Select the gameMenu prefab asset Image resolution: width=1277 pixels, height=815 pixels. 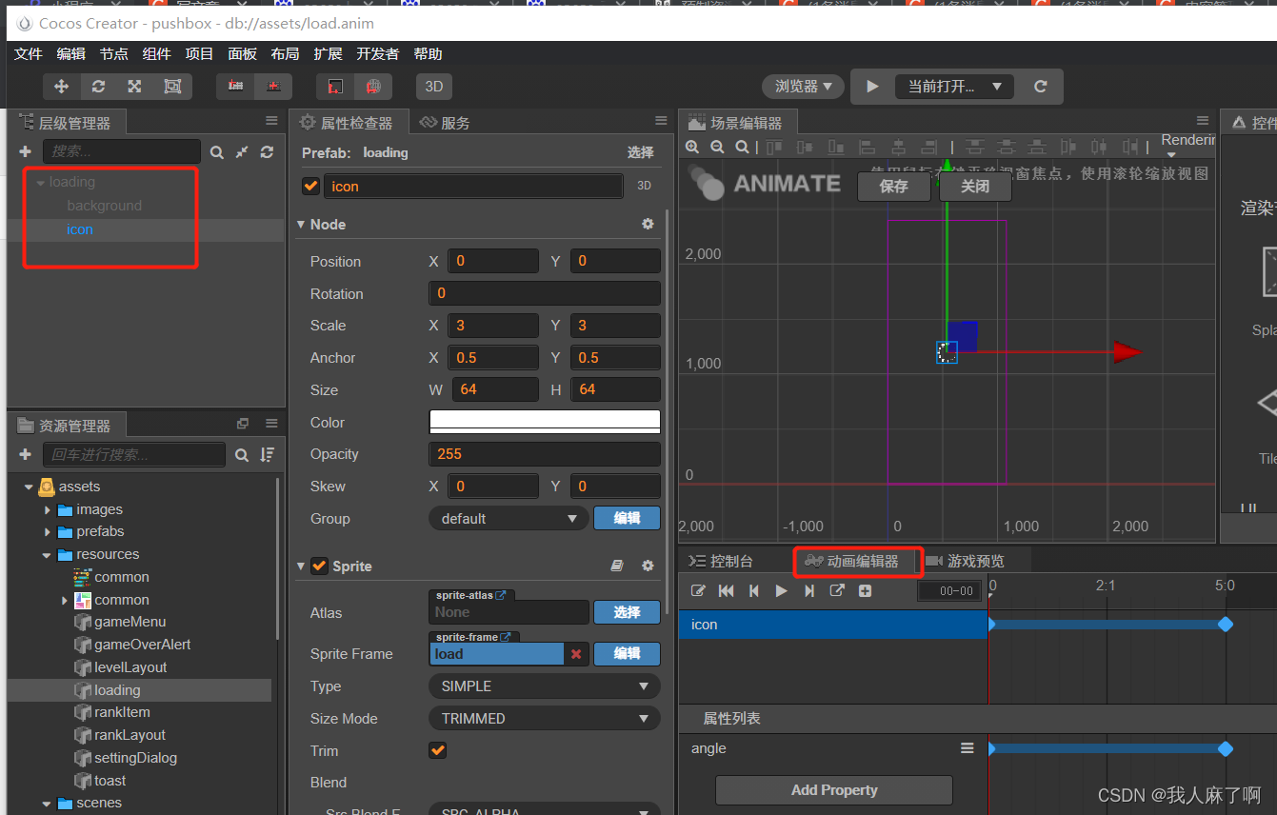pos(130,622)
